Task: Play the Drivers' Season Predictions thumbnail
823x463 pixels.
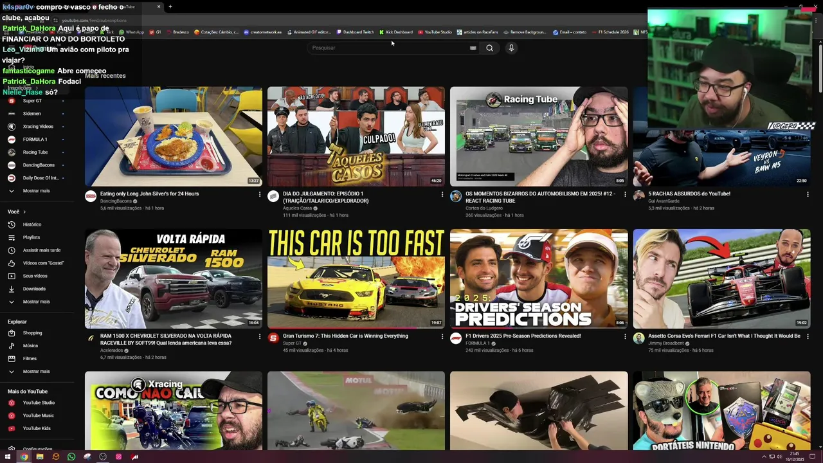Action: tap(539, 279)
